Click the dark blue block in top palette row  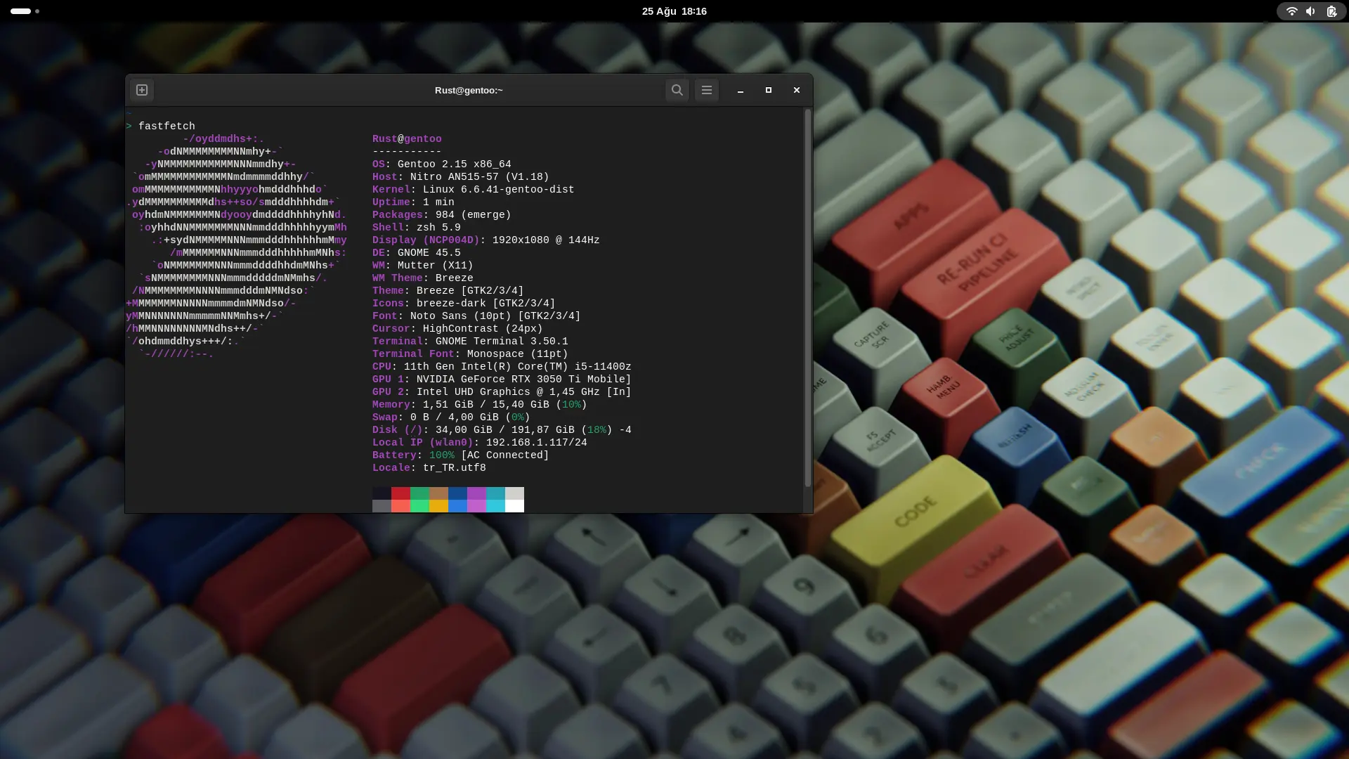click(457, 493)
